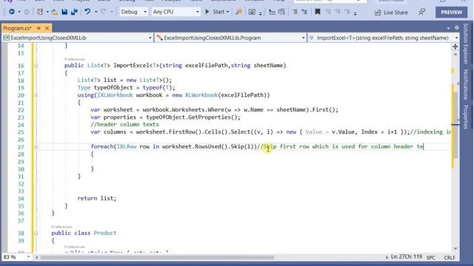
Task: Click the icon left of the indent buttons
Action: click(x=252, y=12)
